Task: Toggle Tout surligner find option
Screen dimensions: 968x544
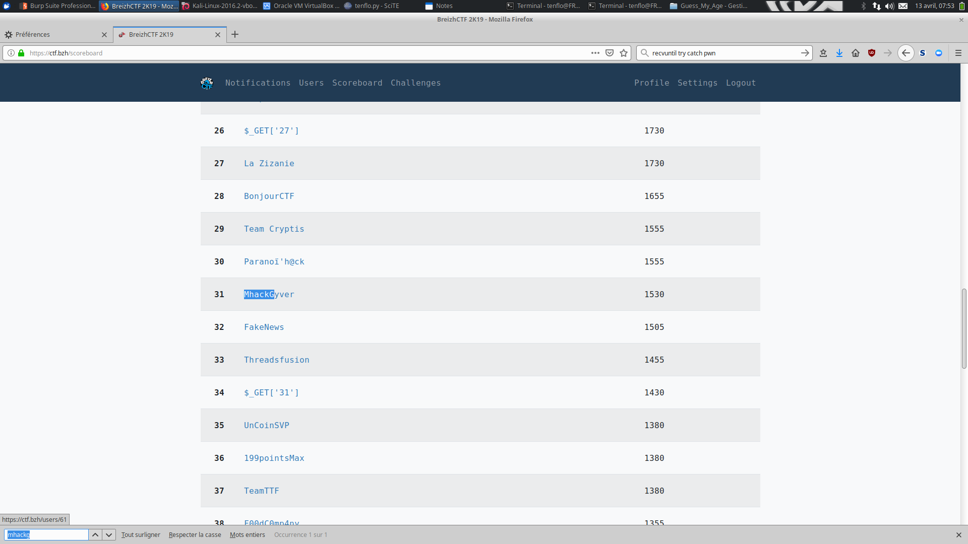Action: (141, 535)
